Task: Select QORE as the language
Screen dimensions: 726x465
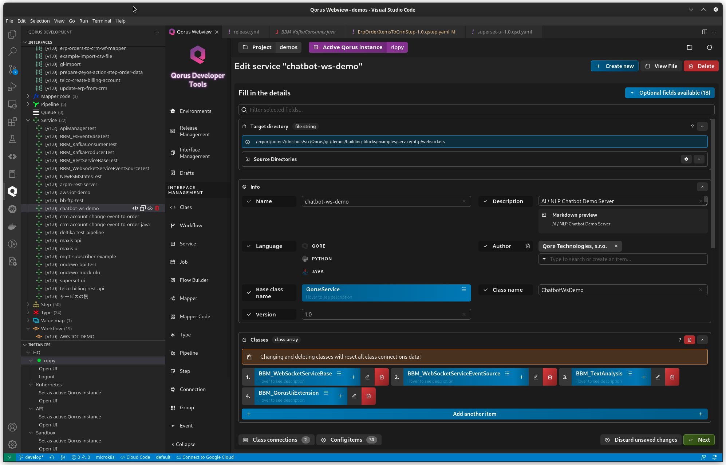Action: coord(313,246)
